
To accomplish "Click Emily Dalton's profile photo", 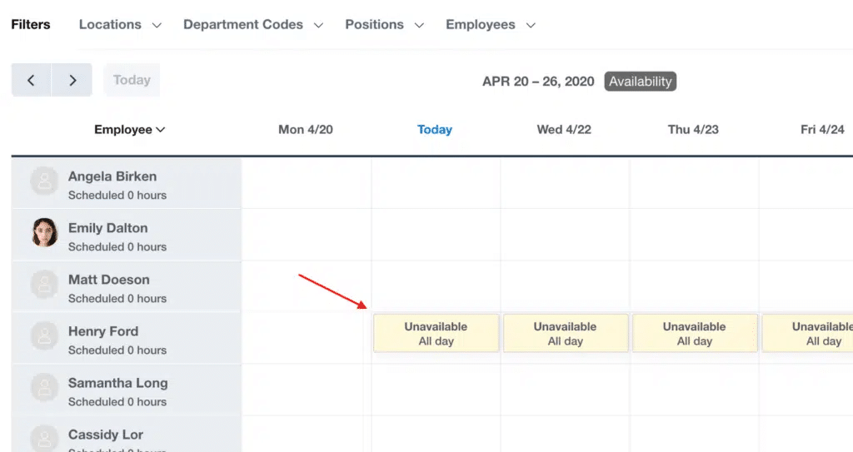I will (x=45, y=233).
